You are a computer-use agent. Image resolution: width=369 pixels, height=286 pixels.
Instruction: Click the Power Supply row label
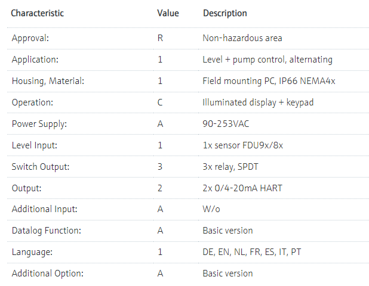[x=38, y=124]
